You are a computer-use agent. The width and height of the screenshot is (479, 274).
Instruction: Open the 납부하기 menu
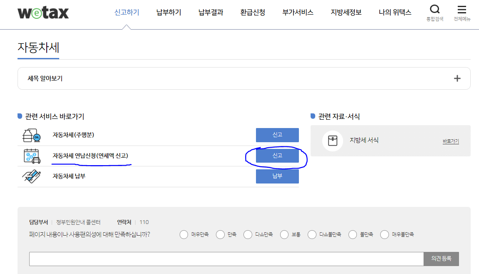coord(168,13)
